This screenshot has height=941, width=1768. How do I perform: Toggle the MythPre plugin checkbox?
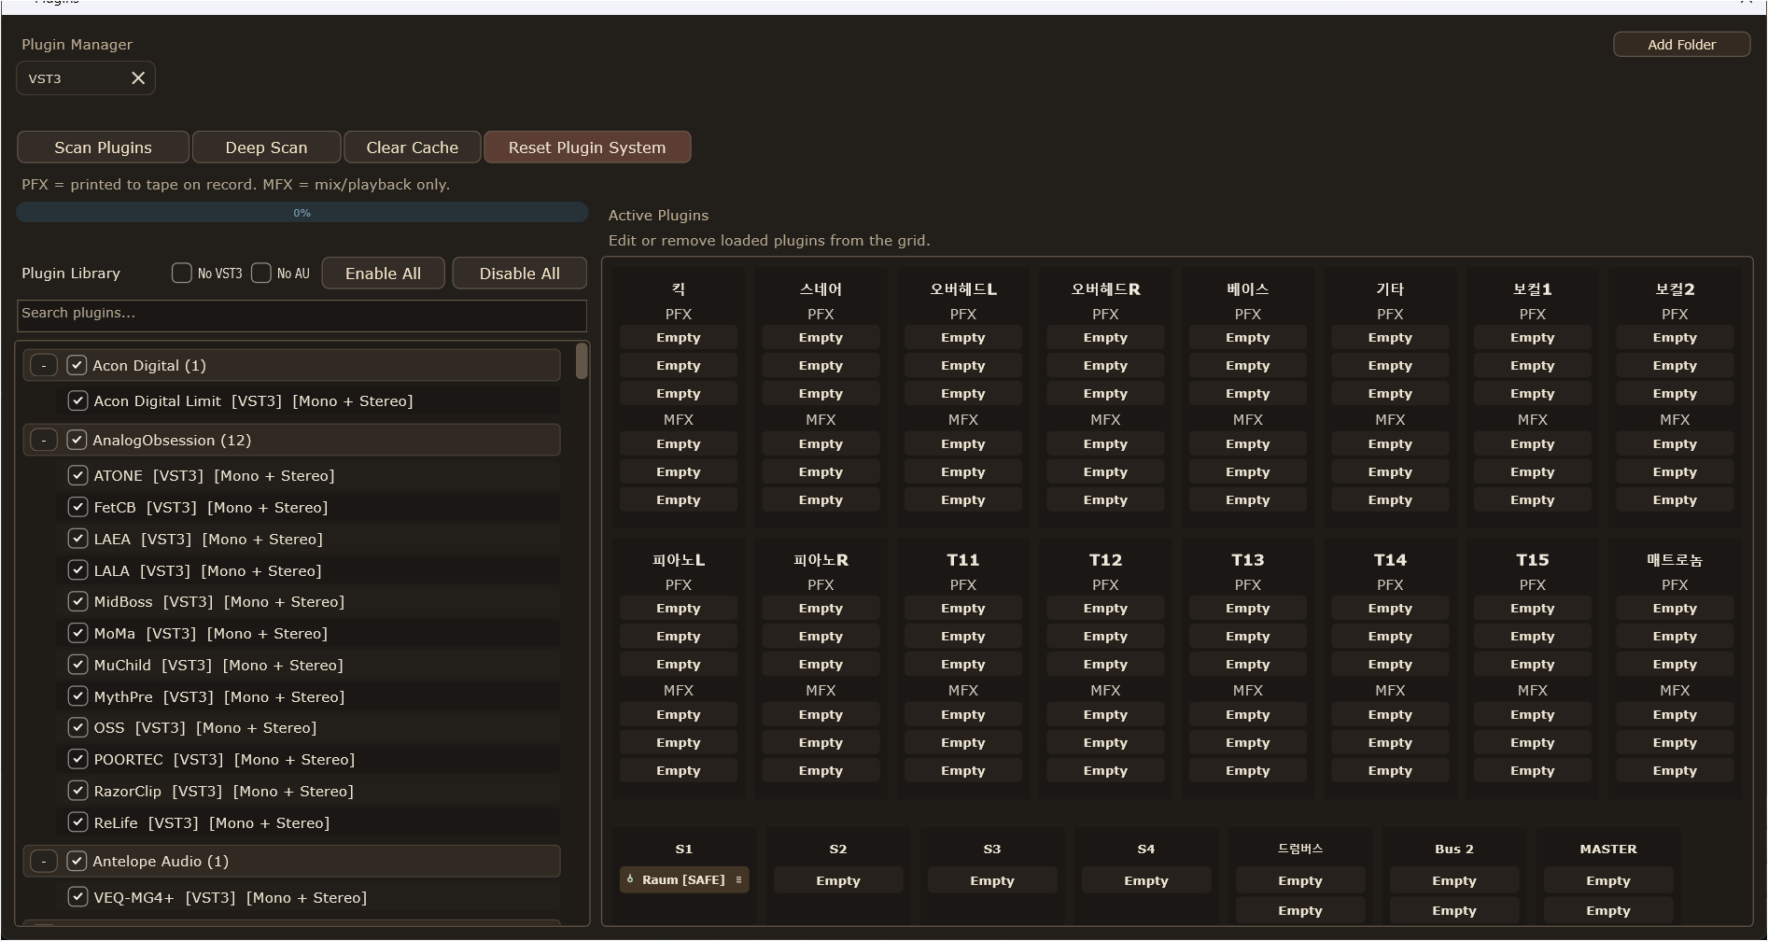pyautogui.click(x=77, y=696)
